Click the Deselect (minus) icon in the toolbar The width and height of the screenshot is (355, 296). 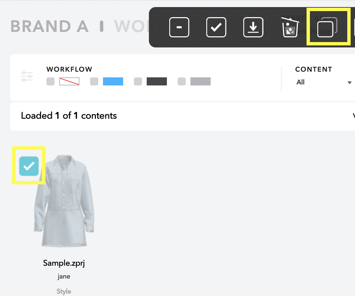point(179,27)
